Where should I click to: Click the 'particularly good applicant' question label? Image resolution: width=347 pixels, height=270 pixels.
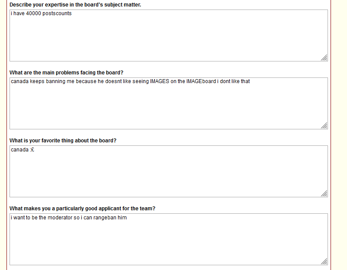(82, 209)
